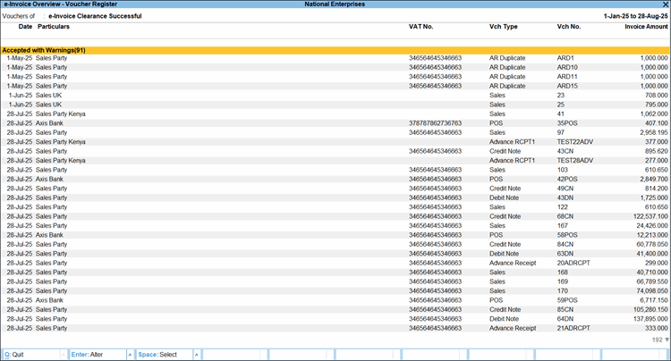Open the Advance RCPT1 voucher TEST22ADV

click(x=573, y=141)
